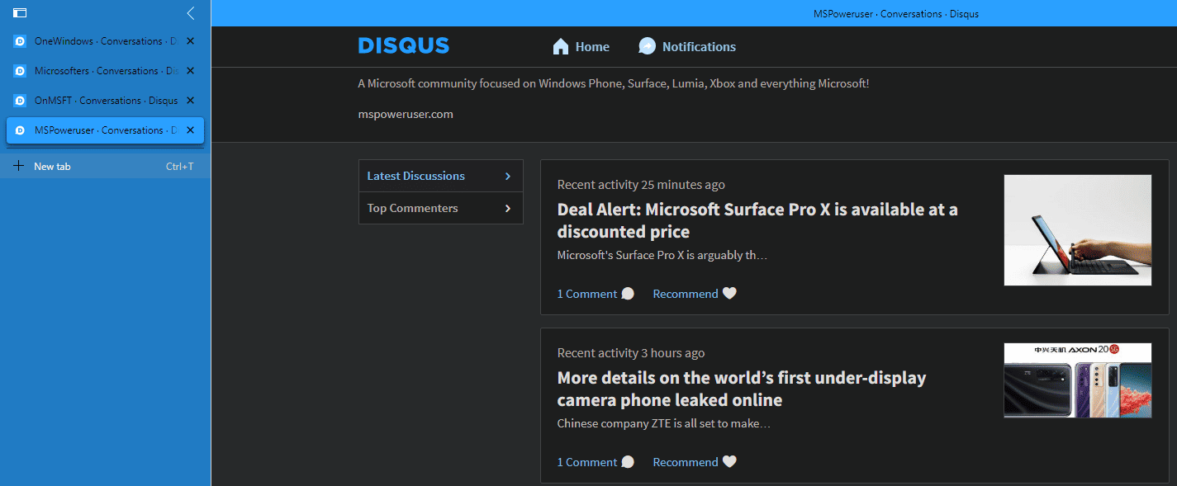Screen dimensions: 1177x486
Task: Click the plus icon beside New tab
Action: (19, 166)
